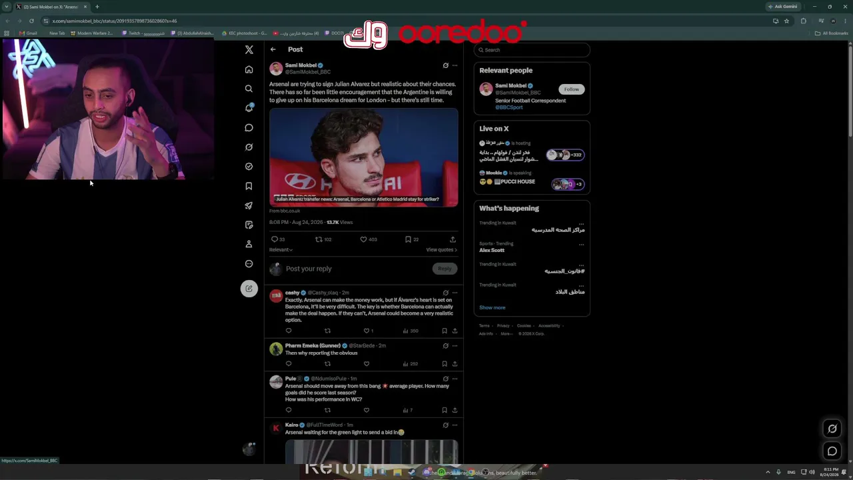Like Pharm Emeka's reply

366,364
